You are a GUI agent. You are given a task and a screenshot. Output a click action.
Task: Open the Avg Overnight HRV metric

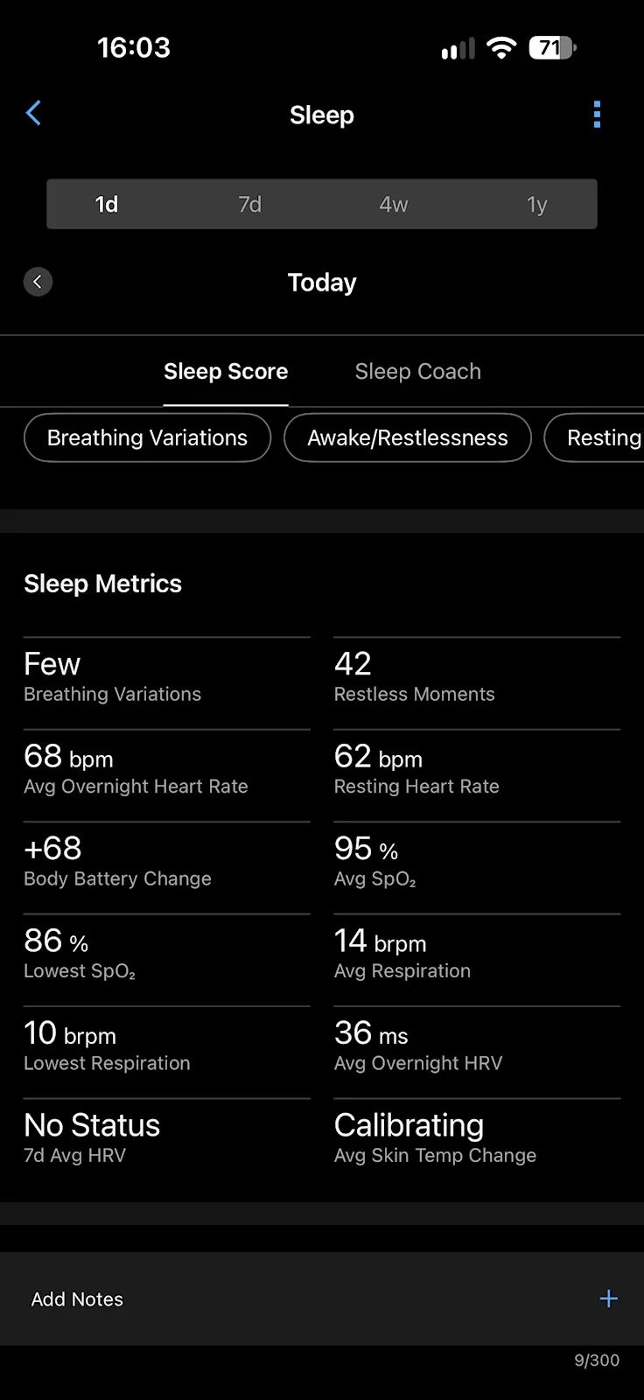(x=477, y=1047)
